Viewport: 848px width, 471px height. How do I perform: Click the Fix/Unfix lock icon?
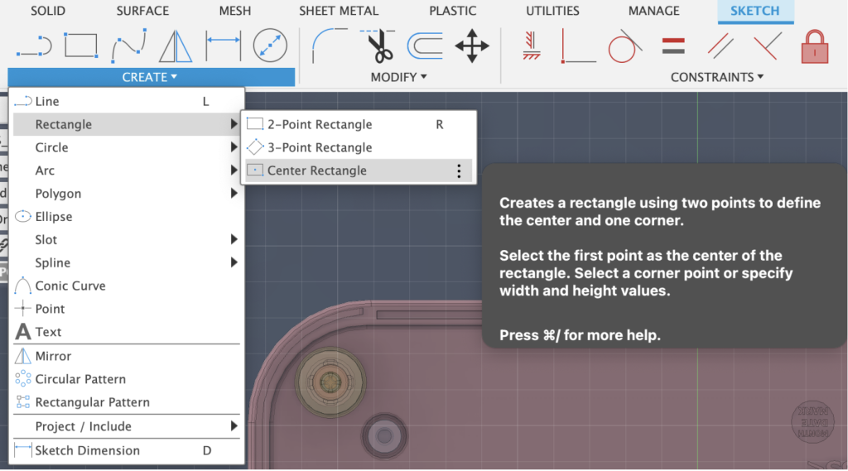[815, 46]
